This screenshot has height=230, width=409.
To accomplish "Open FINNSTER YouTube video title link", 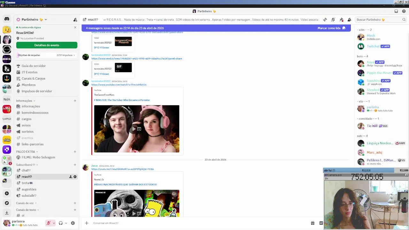I will [x=122, y=100].
